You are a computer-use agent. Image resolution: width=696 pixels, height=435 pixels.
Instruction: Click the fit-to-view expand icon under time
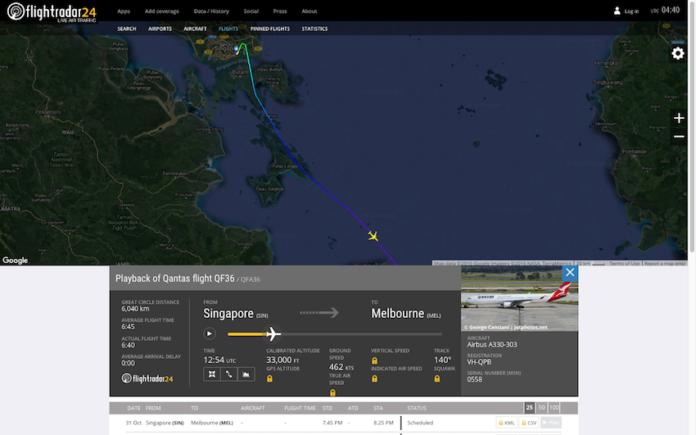[212, 374]
